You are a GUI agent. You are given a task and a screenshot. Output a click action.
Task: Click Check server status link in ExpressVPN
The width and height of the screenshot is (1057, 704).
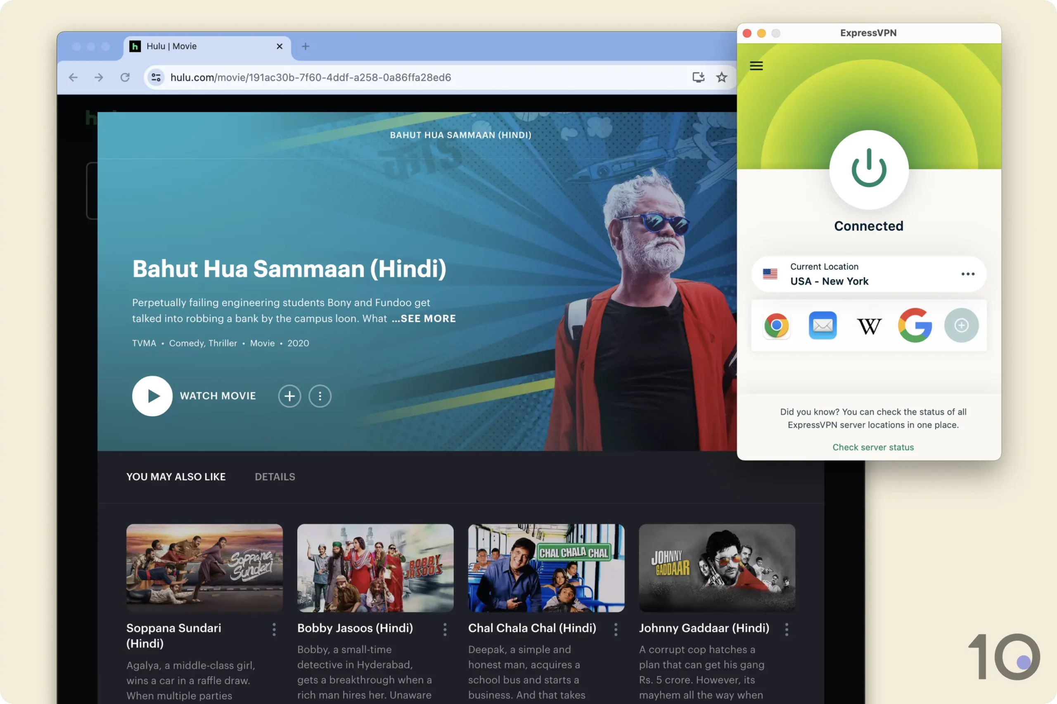pos(873,447)
